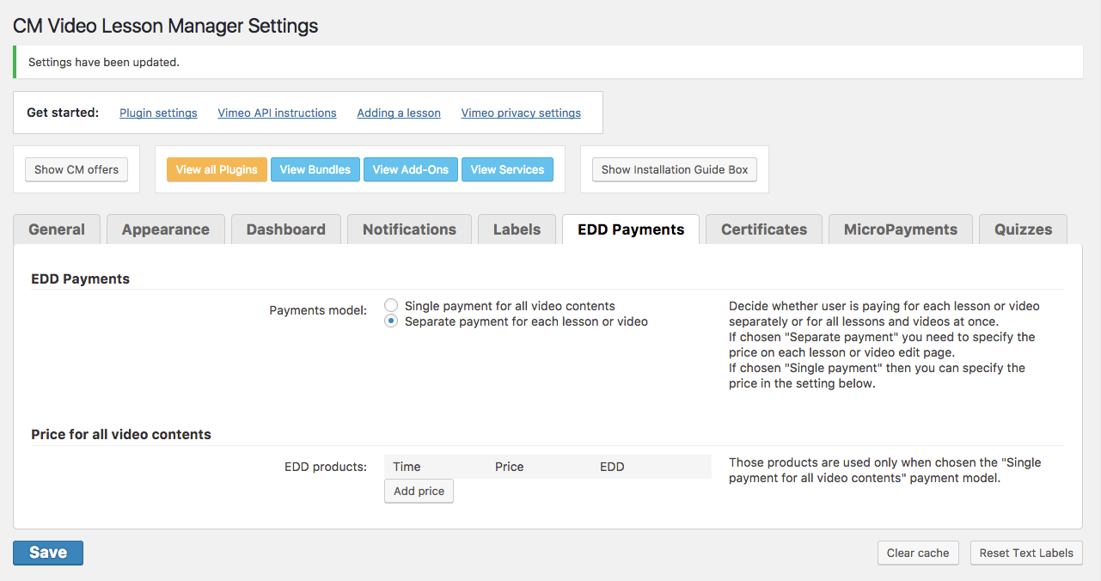Select Single payment for all video contents
The height and width of the screenshot is (581, 1101).
coord(391,306)
